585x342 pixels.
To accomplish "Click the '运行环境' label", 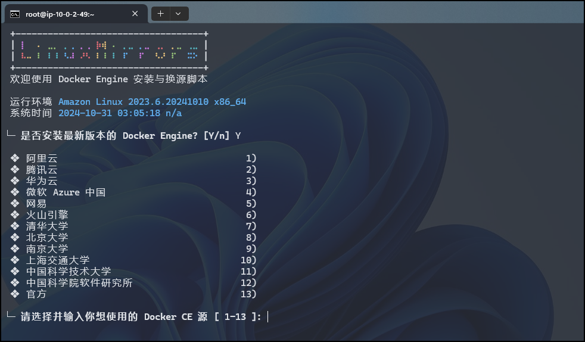I will click(31, 102).
